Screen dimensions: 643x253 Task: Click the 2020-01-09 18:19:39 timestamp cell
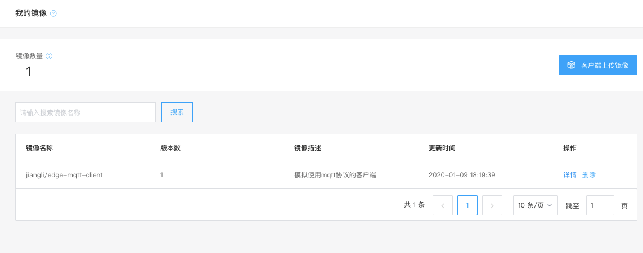tap(462, 175)
